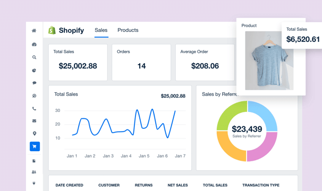Screen dimensions: 322x191
Task: Click the Jan 4 axis label
Action: [126, 156]
